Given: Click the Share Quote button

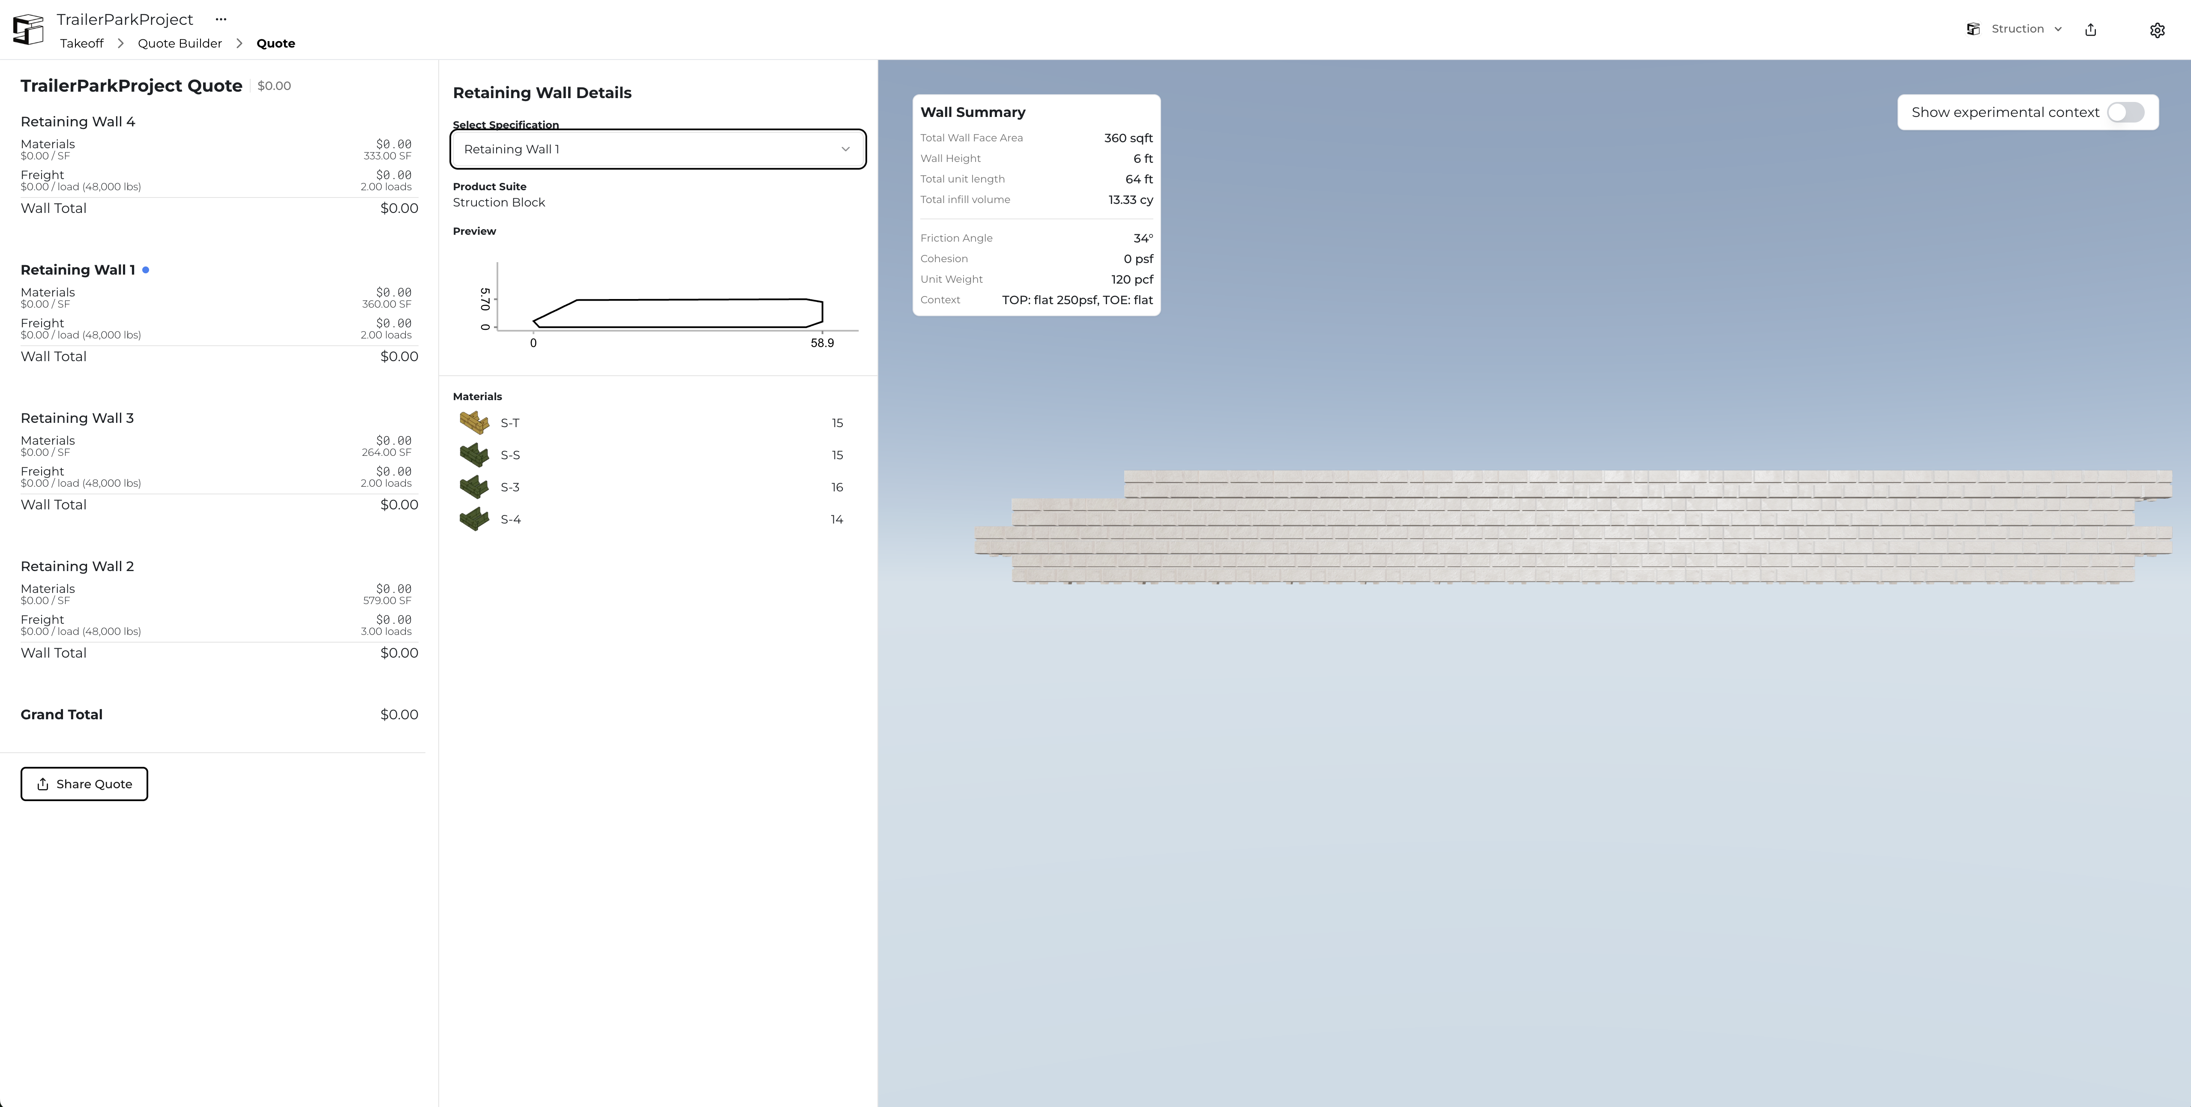Looking at the screenshot, I should [84, 783].
